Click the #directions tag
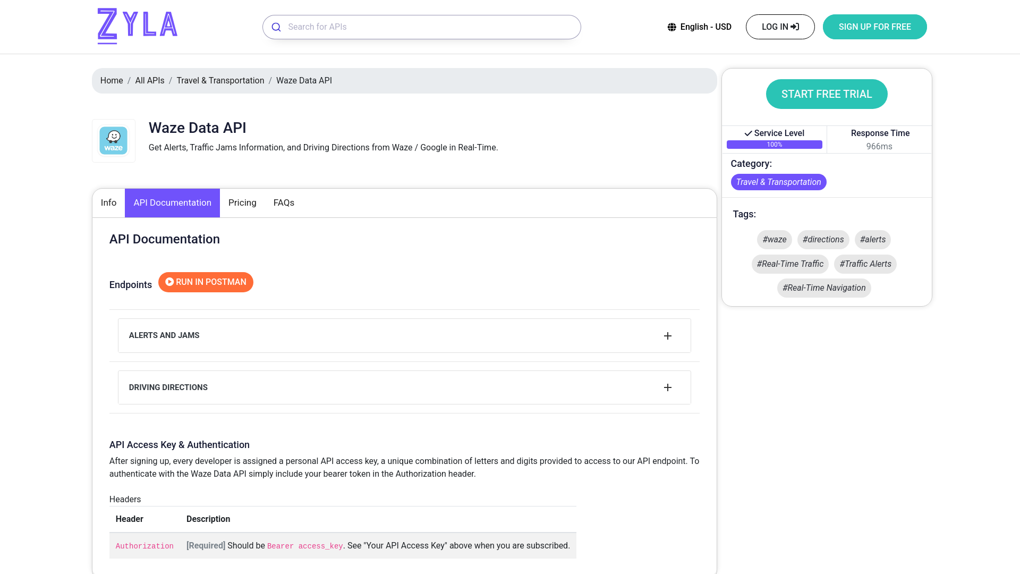Viewport: 1020px width, 574px height. coord(823,240)
